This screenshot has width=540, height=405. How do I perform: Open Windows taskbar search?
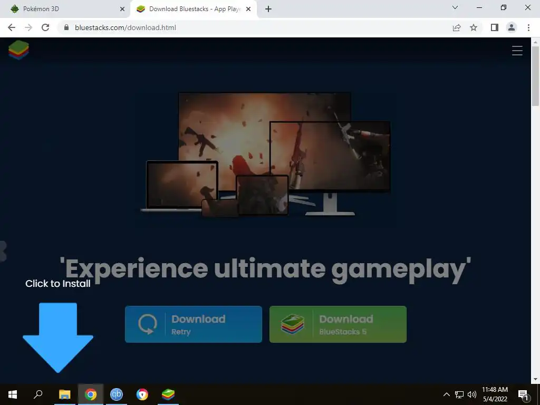[38, 394]
